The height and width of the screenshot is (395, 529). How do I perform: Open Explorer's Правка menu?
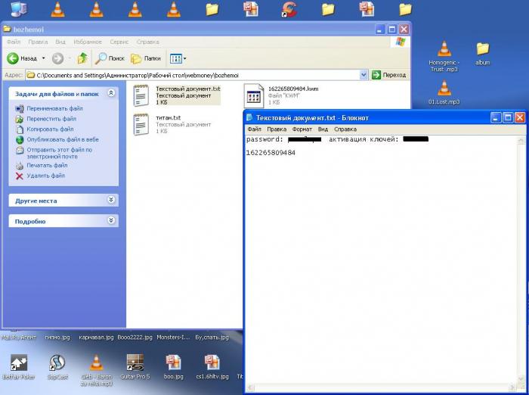[38, 42]
